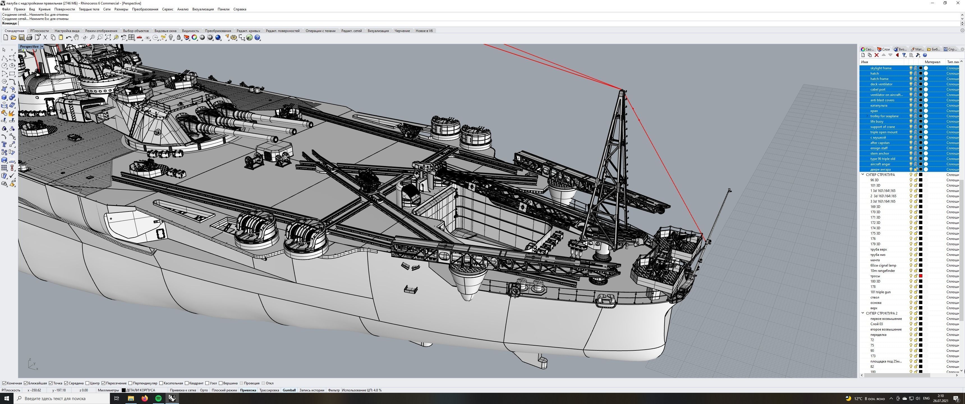Open the four-viewport layout icon

tap(132, 38)
